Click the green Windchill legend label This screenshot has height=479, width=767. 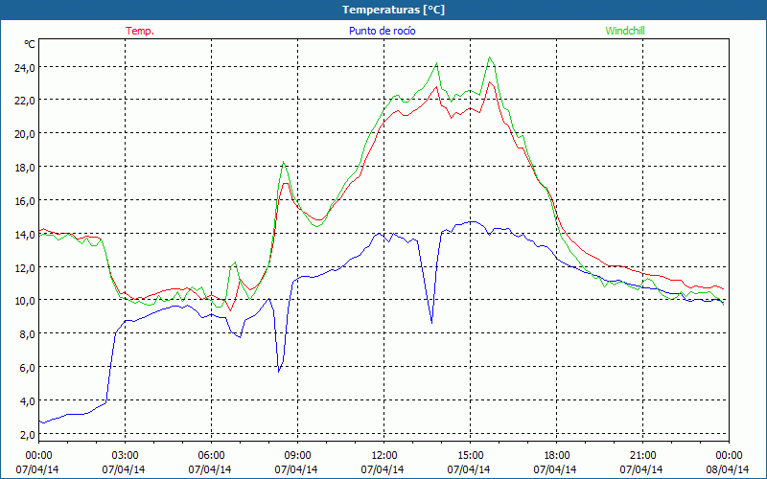point(625,31)
